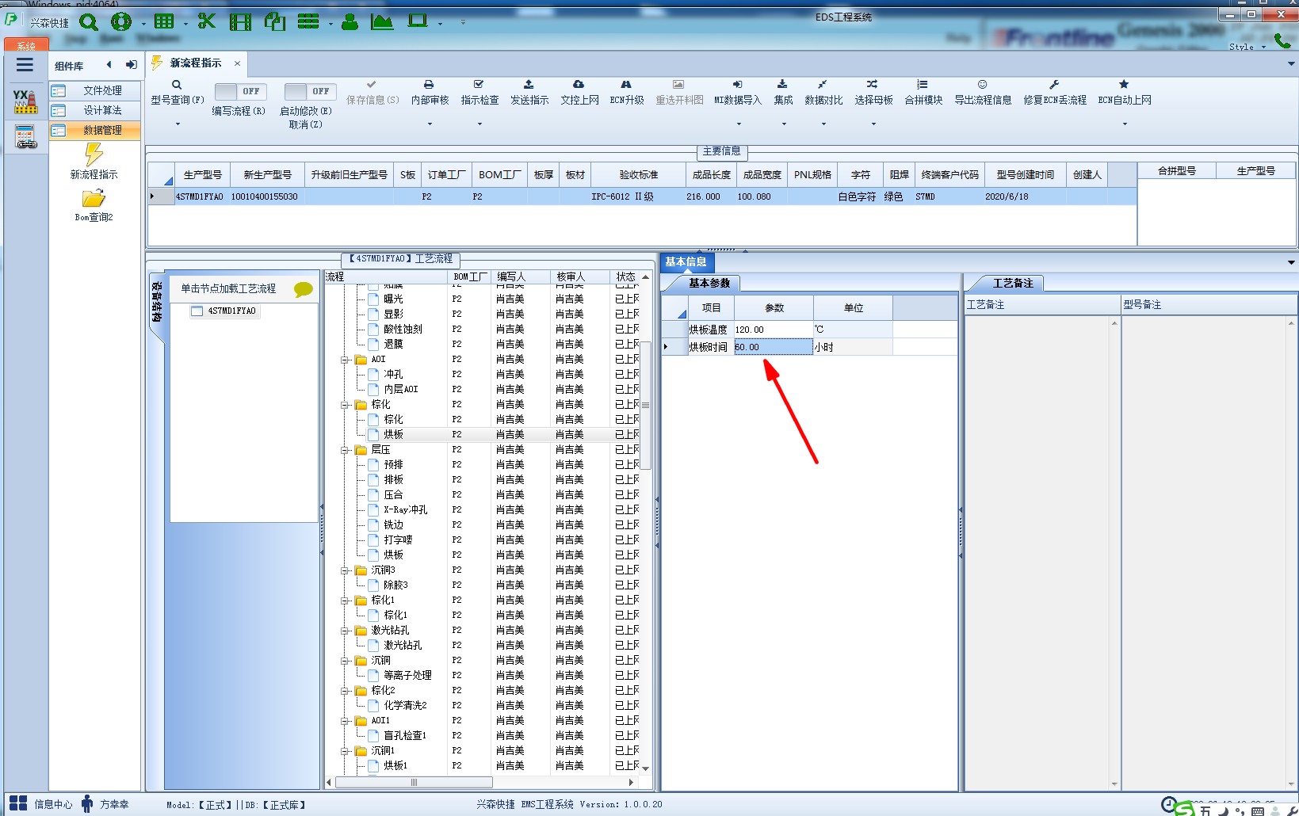
Task: Click the 修复ECN丢流程 wrench icon
Action: [1054, 84]
